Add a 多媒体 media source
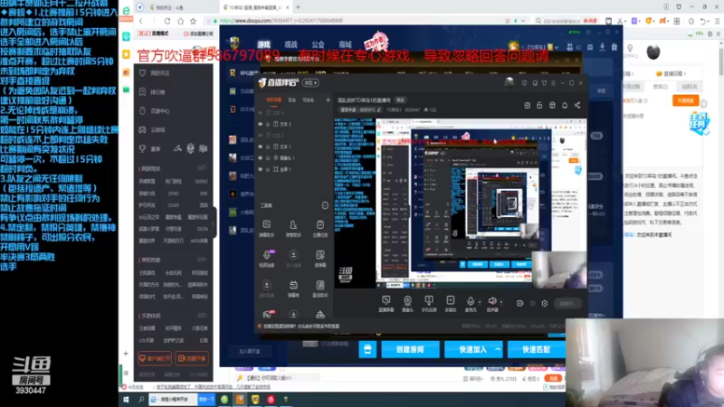Screen dimensions: 724x407 450,304
